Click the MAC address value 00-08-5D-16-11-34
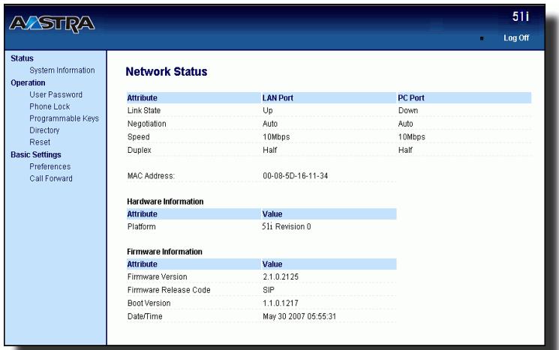 (295, 175)
